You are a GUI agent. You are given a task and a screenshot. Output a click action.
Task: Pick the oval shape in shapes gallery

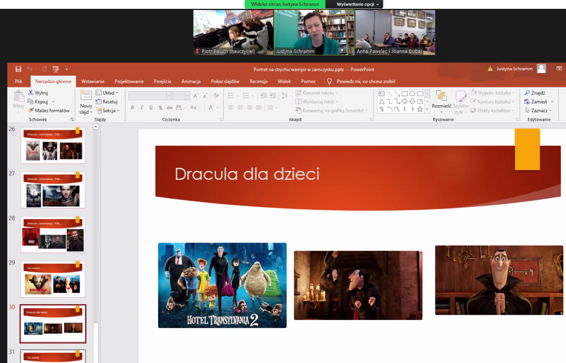click(412, 94)
